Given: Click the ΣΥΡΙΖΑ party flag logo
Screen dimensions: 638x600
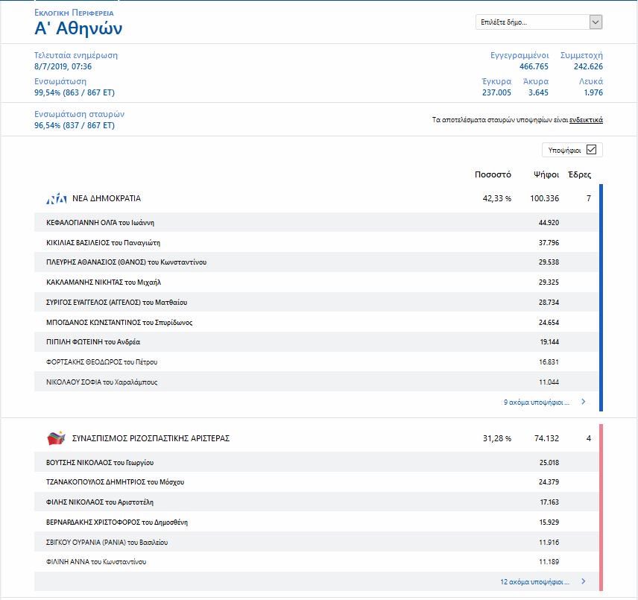Looking at the screenshot, I should (x=56, y=438).
